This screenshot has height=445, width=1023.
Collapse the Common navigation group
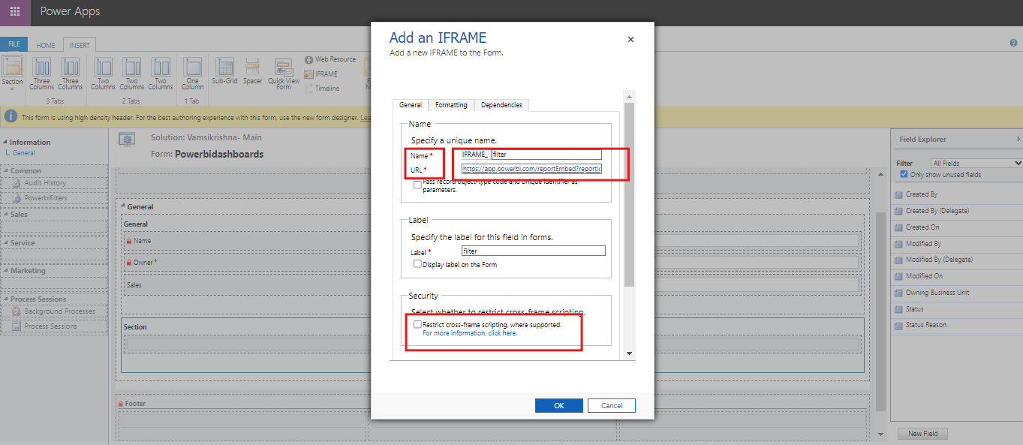(5, 171)
